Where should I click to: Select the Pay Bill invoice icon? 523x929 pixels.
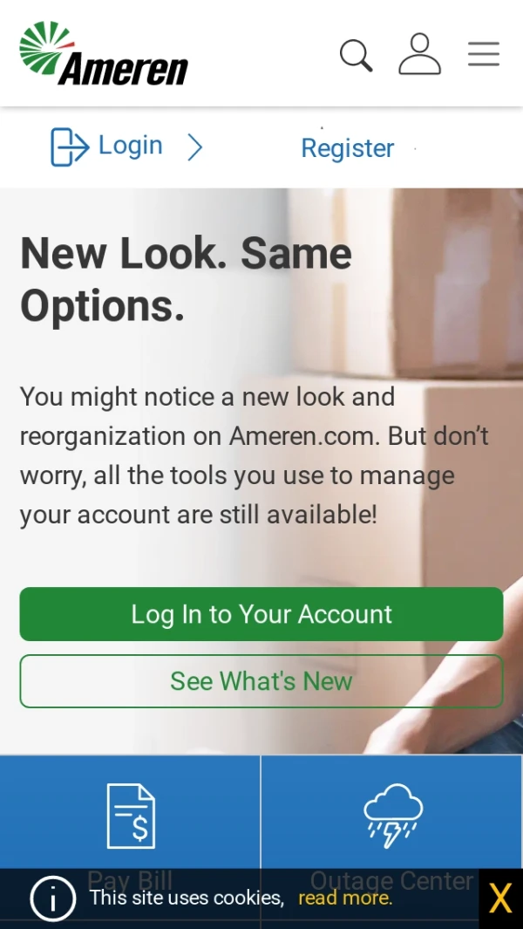click(131, 816)
